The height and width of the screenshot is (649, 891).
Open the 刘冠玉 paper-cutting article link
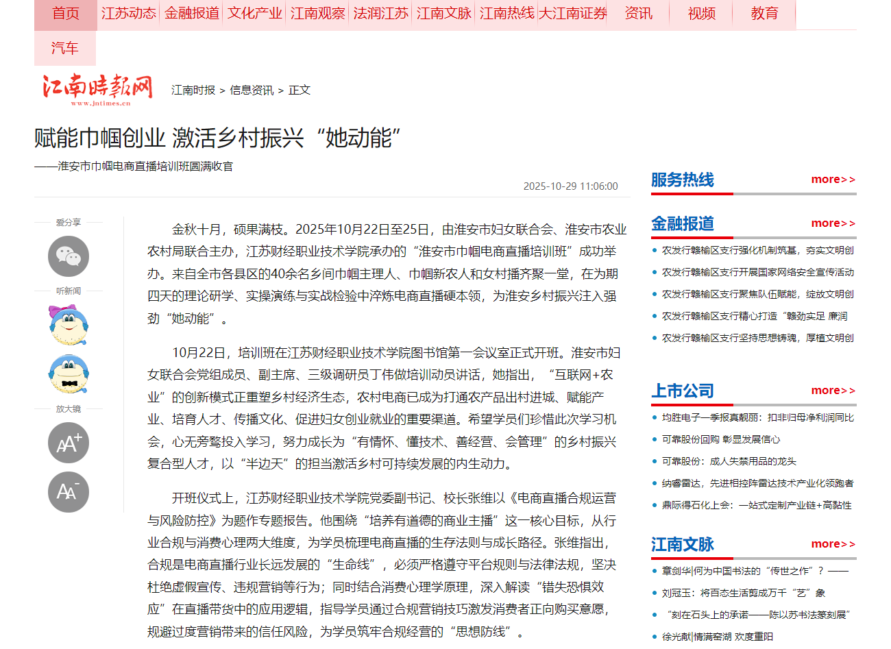click(x=743, y=593)
